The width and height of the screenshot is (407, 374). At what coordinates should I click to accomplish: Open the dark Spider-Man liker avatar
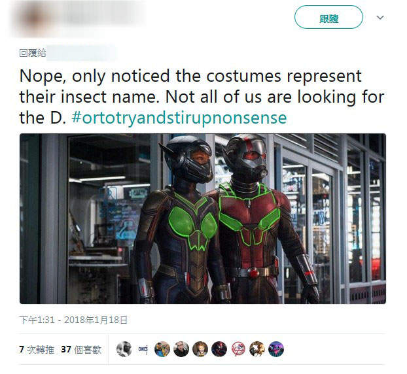point(219,349)
